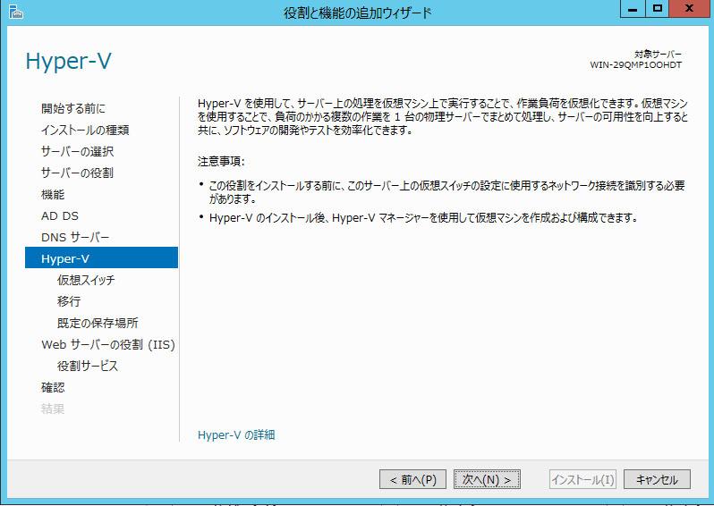Click the < 前へ(P) button
714x506 pixels.
412,479
